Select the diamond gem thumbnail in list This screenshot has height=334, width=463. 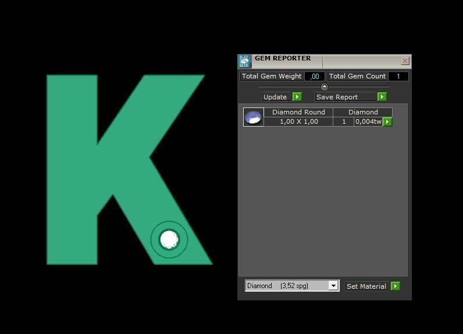click(x=254, y=117)
